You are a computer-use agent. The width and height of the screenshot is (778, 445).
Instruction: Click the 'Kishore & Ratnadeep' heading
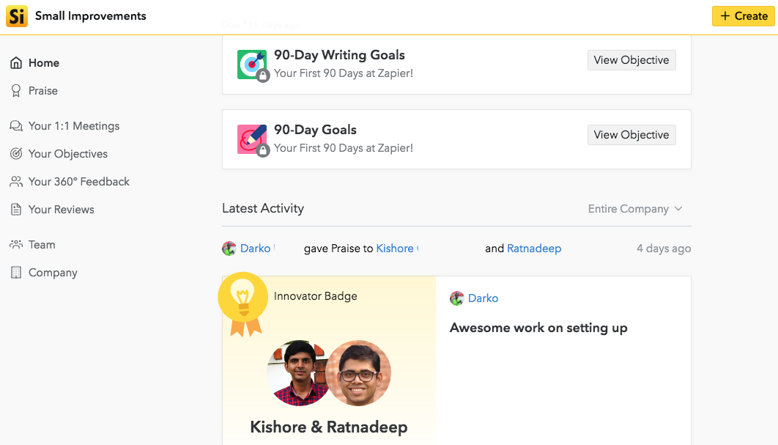click(328, 427)
